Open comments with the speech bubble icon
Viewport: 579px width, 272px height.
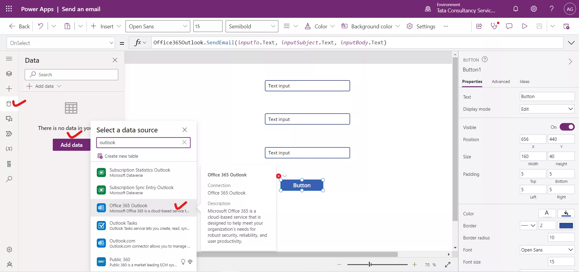click(509, 26)
